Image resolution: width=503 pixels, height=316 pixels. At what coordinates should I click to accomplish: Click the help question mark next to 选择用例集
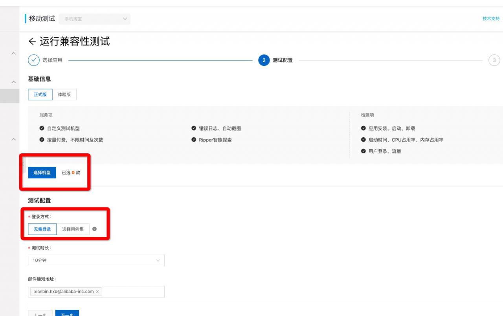coord(94,229)
